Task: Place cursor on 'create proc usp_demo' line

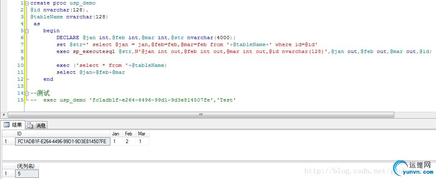Action: [63, 3]
